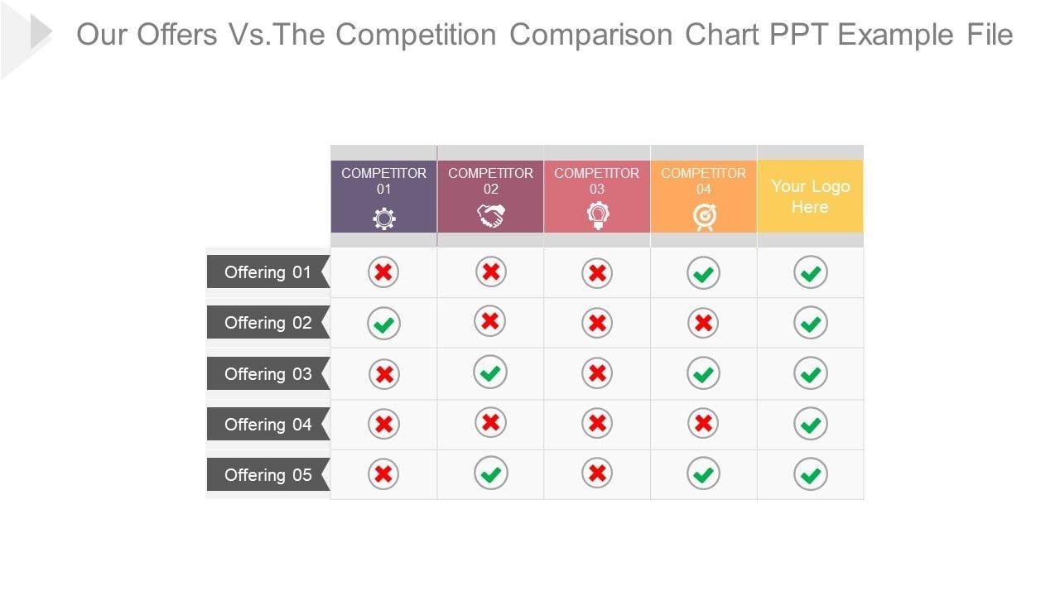Image resolution: width=1060 pixels, height=596 pixels.
Task: Click the lightbulb icon under Competitor 03
Action: [597, 216]
